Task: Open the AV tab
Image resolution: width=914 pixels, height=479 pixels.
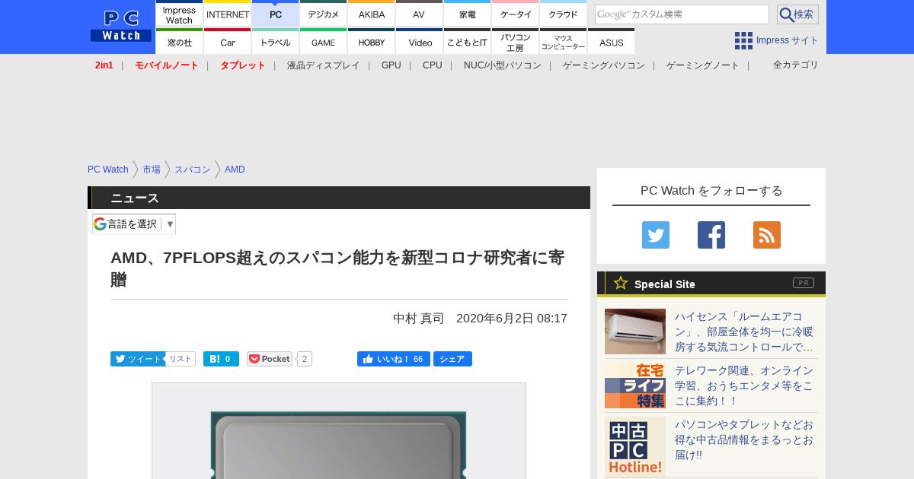Action: pyautogui.click(x=419, y=14)
